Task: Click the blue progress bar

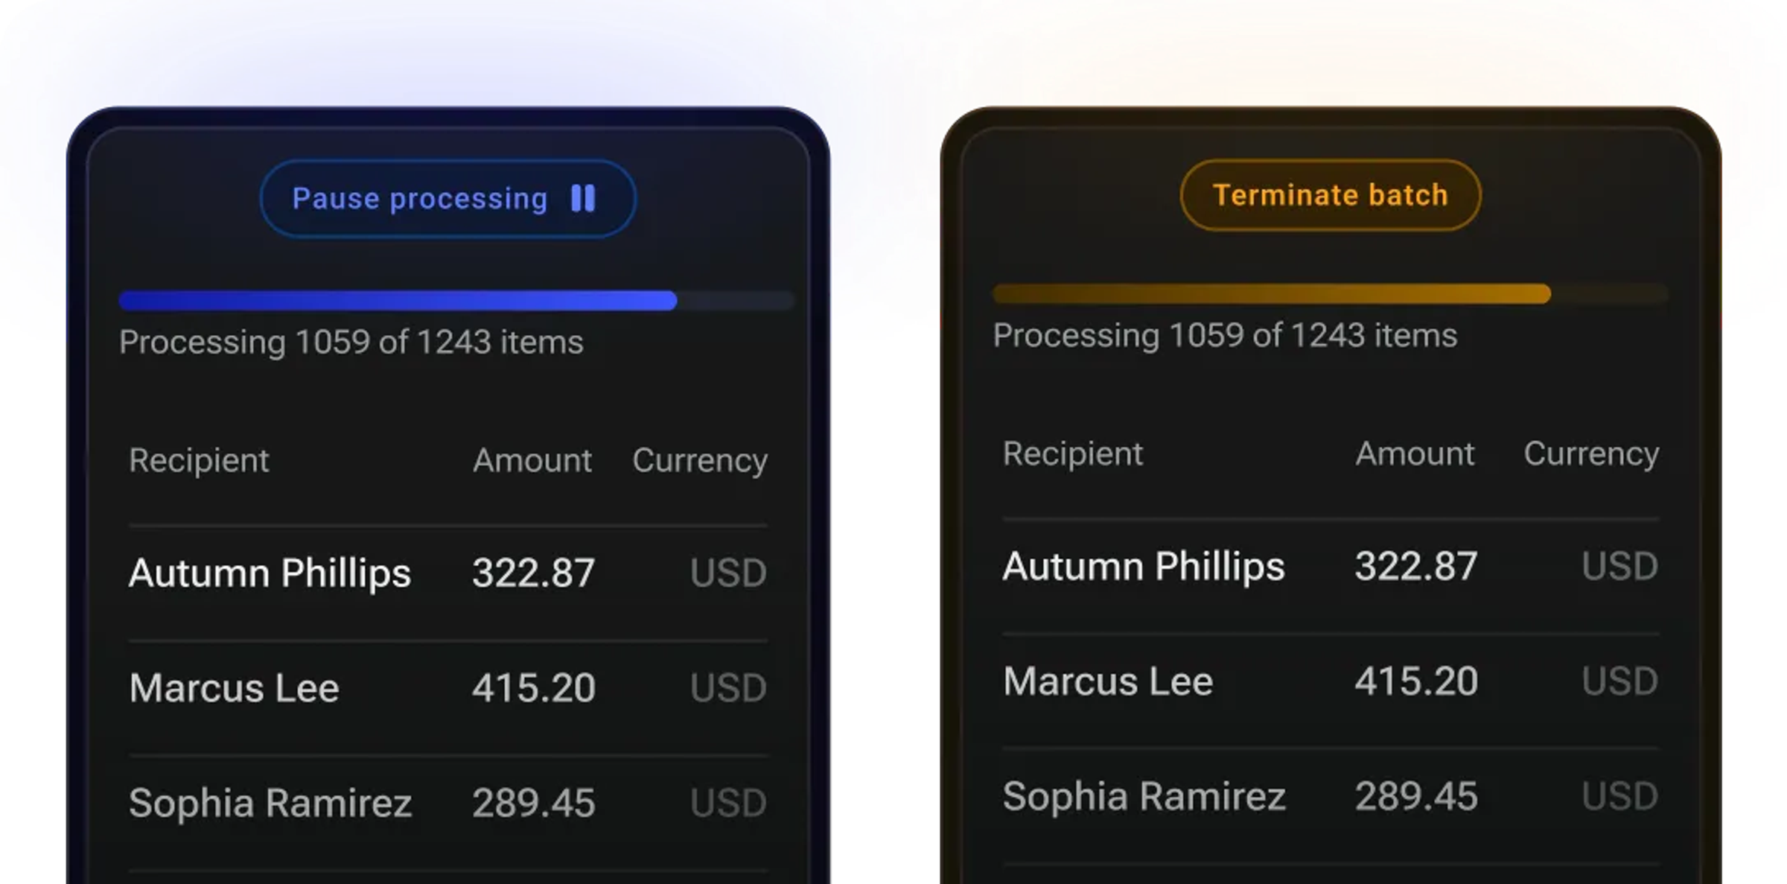Action: (456, 300)
